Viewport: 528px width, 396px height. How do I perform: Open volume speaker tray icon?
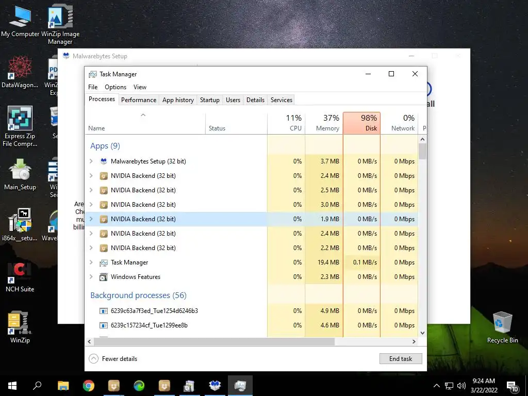pyautogui.click(x=461, y=386)
